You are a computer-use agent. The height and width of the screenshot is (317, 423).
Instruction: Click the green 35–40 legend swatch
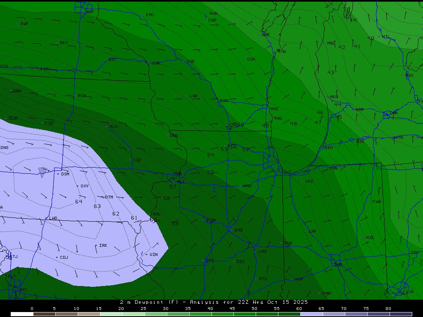click(200, 314)
